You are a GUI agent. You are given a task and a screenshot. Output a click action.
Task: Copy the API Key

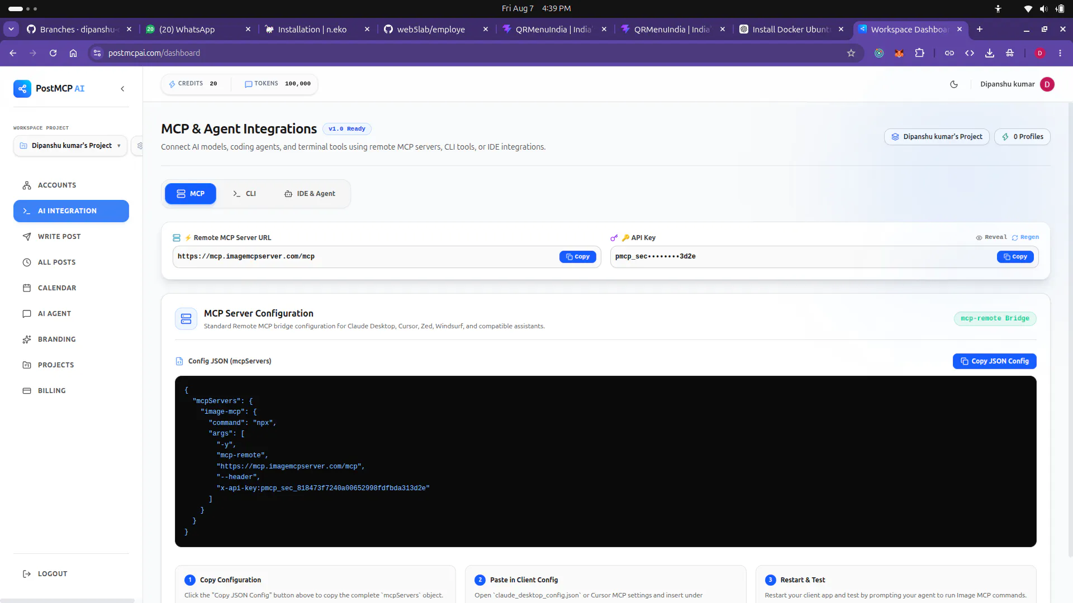click(x=1015, y=257)
